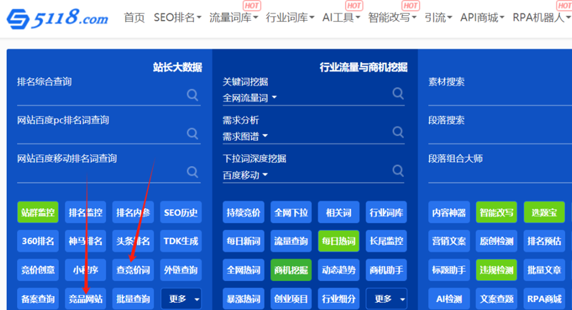The height and width of the screenshot is (310, 572).
Task: Click the 查竞价词 button
Action: [133, 270]
